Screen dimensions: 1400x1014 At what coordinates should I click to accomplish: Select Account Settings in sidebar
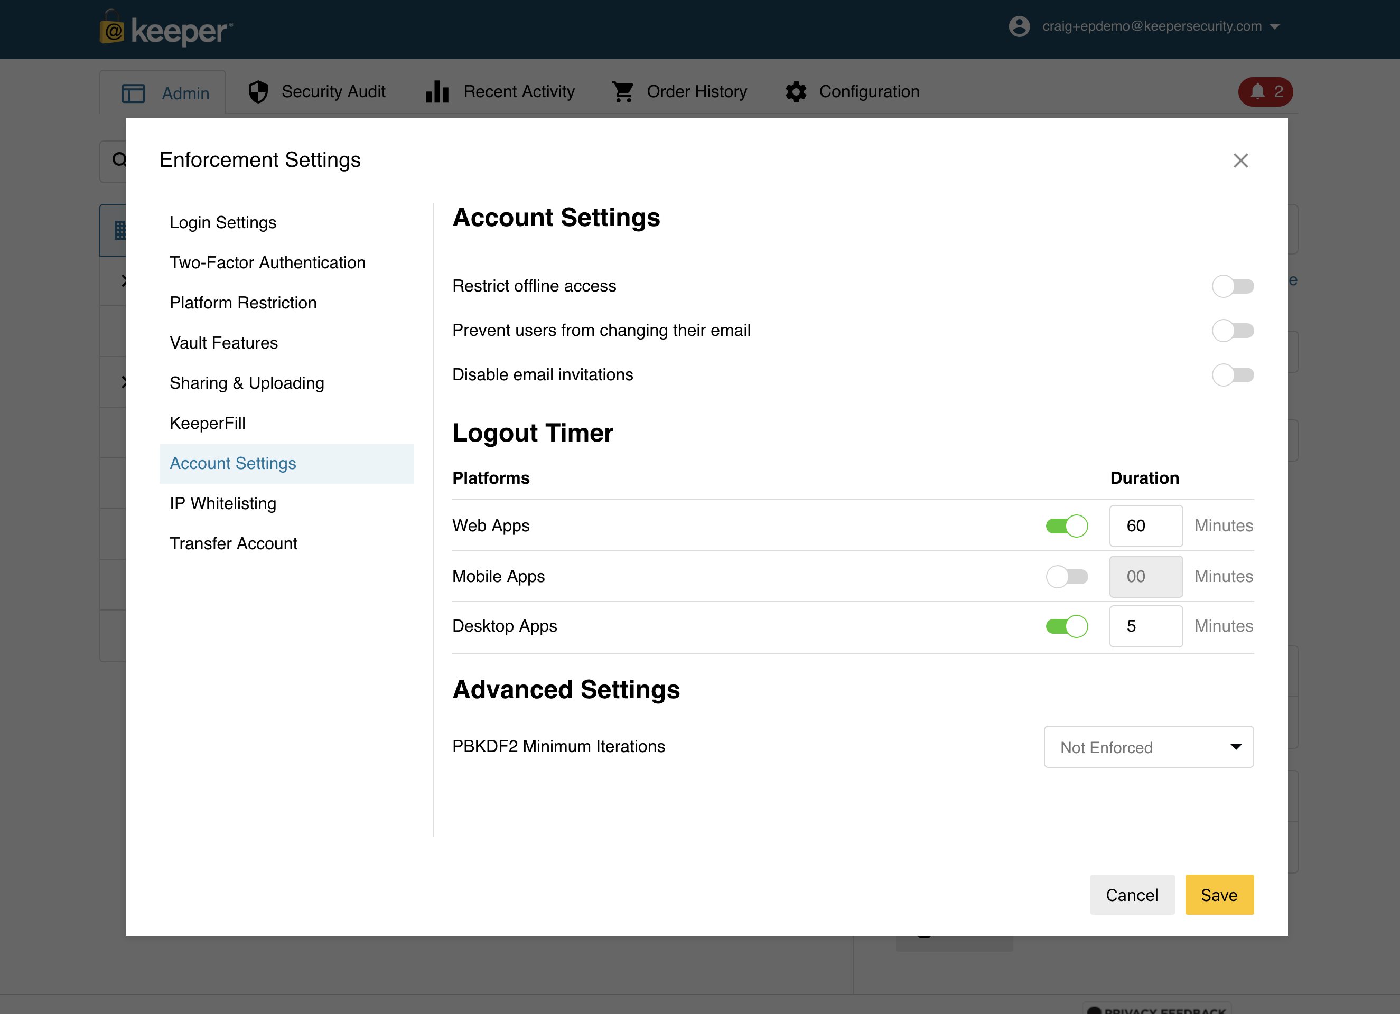pyautogui.click(x=286, y=464)
